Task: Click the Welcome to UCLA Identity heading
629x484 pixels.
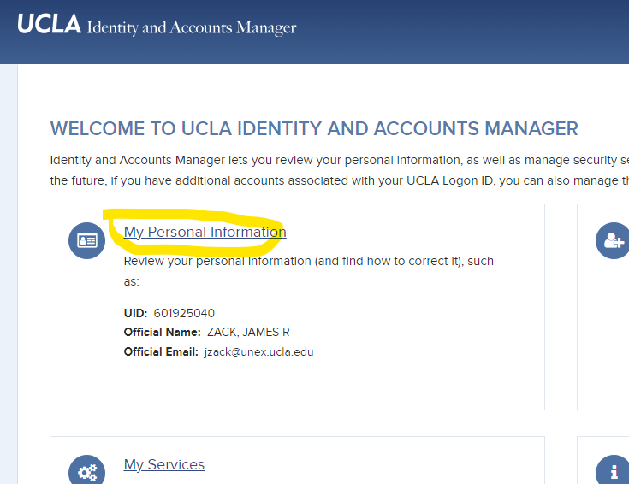Action: click(314, 129)
